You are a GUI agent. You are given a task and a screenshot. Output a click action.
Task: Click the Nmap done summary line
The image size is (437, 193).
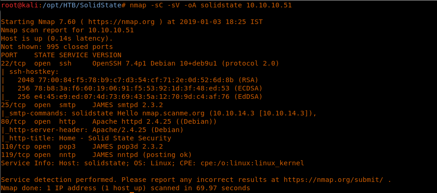[125, 188]
